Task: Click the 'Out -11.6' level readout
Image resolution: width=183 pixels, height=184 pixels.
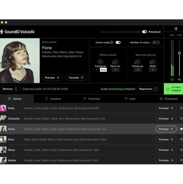Action: [176, 35]
